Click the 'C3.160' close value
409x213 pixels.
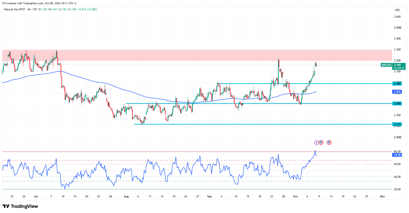pos(72,10)
